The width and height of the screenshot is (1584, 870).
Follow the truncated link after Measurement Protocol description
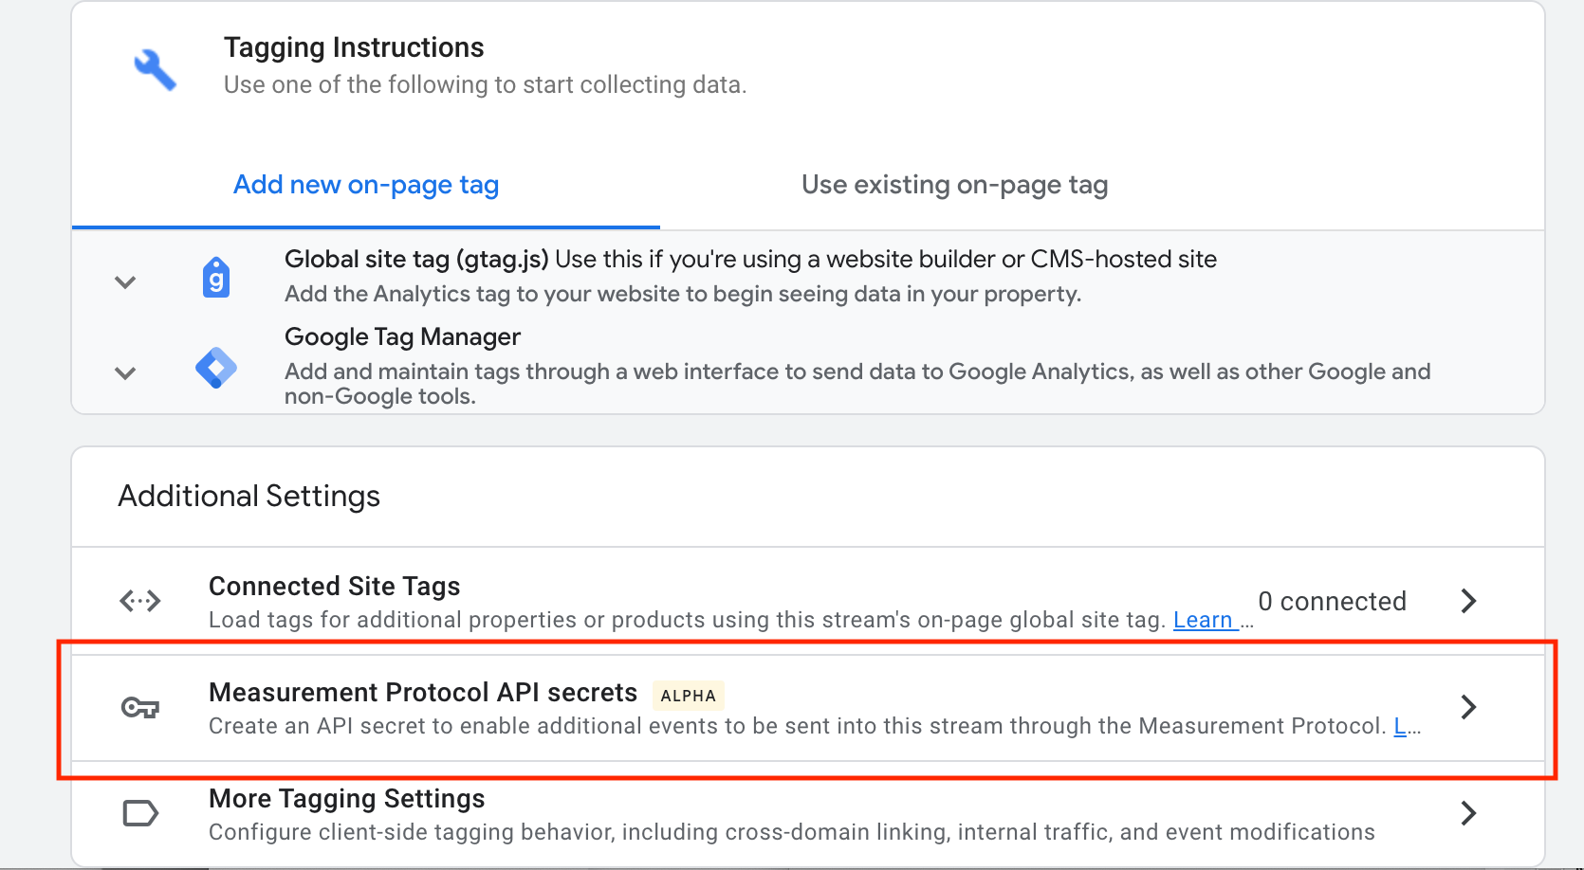(x=1400, y=726)
